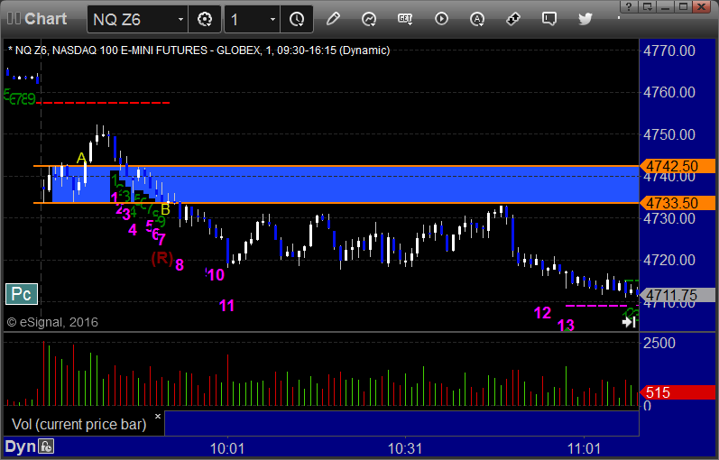Viewport: 719px width, 460px height.
Task: Click the 2500 volume axis label
Action: (659, 343)
